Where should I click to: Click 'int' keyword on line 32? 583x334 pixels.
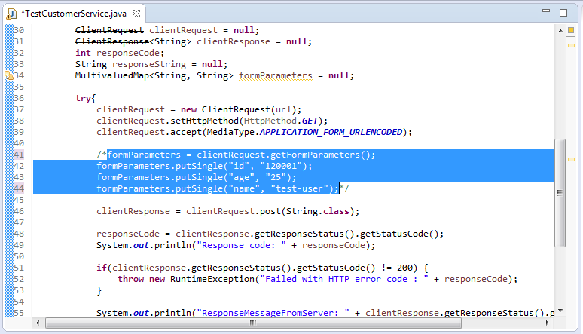pyautogui.click(x=83, y=53)
